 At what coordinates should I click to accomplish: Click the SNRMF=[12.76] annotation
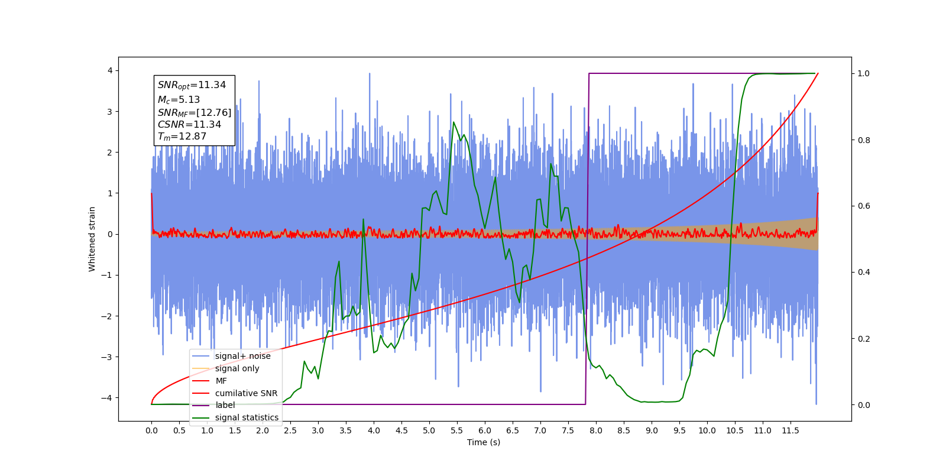pyautogui.click(x=195, y=112)
